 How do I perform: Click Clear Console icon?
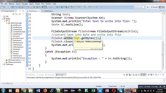tap(133, 75)
